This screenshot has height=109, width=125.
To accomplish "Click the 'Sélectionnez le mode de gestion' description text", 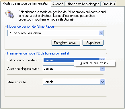I will [x=62, y=16].
